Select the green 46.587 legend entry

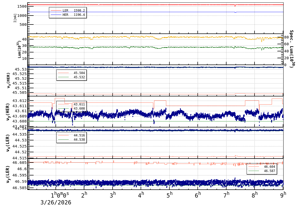coord(262,171)
